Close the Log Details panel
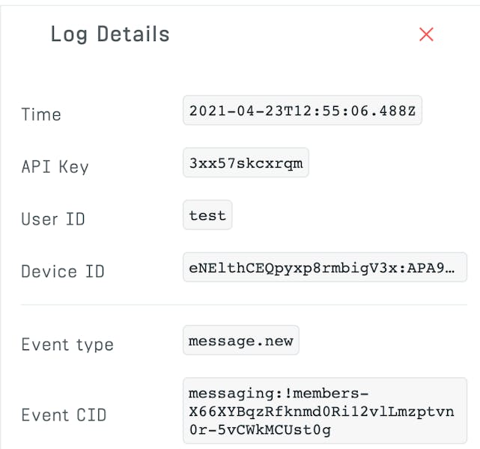 426,34
